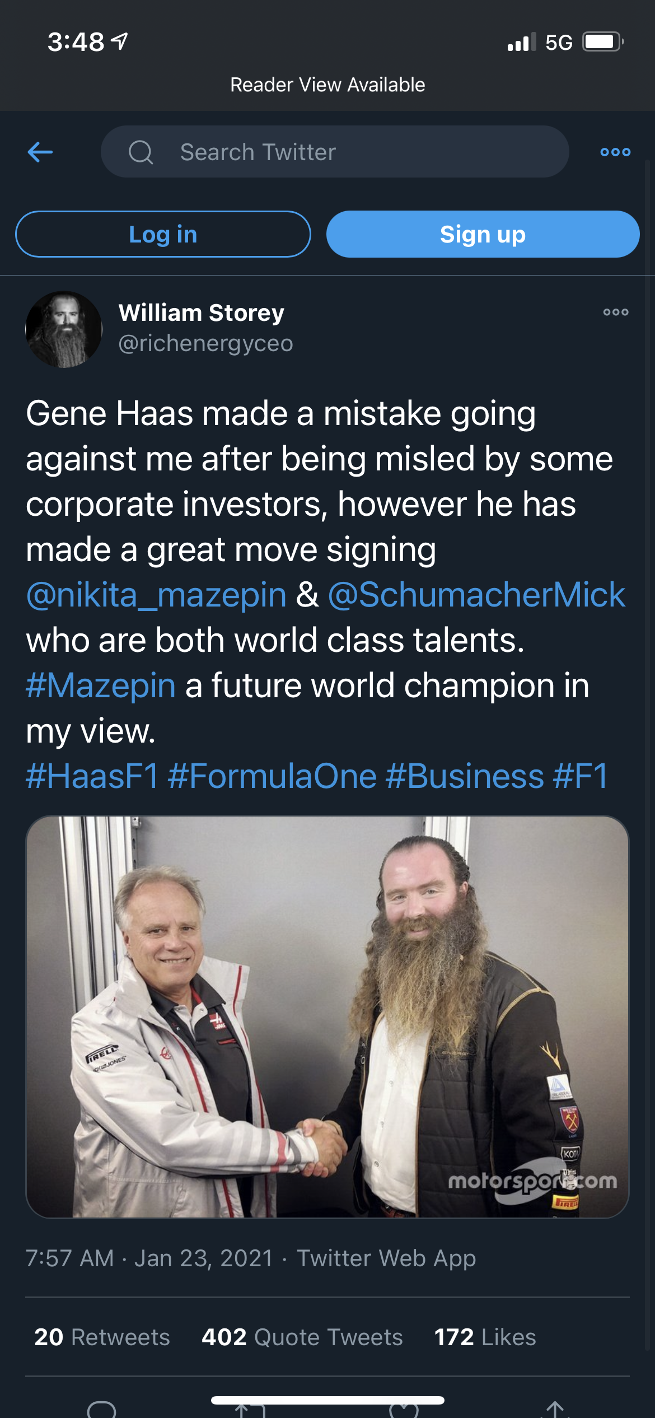Tap the back arrow icon
Screen dimensions: 655x1418
[40, 152]
